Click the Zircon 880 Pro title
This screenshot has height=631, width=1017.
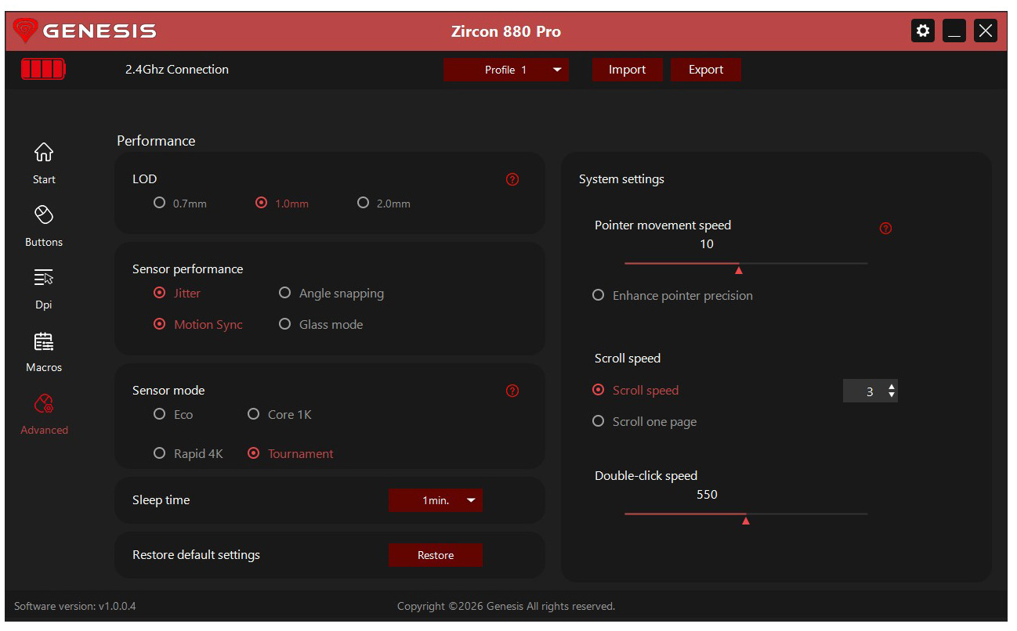click(x=506, y=31)
